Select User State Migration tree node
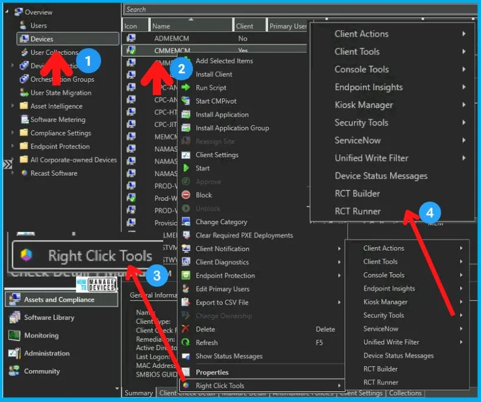The width and height of the screenshot is (481, 402). (x=61, y=93)
